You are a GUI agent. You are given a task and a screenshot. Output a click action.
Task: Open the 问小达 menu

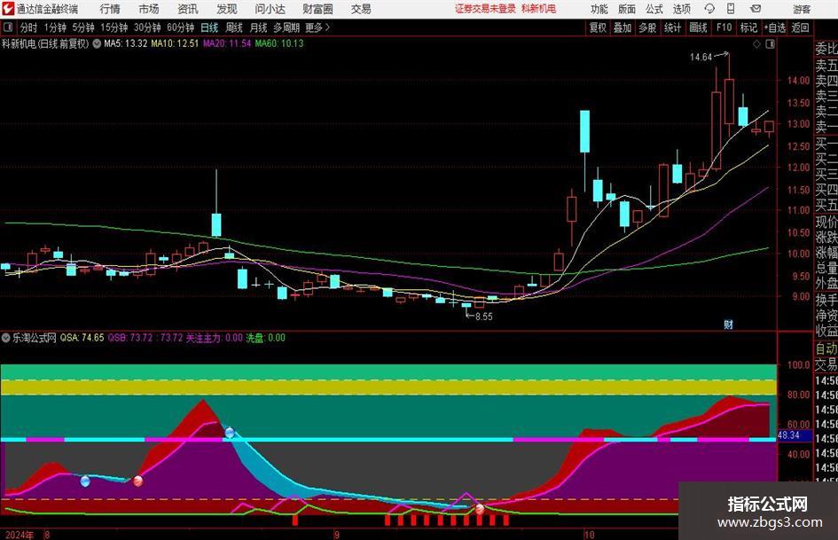[x=270, y=9]
